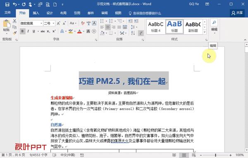This screenshot has height=158, width=248.
Task: Select Align Left
Action: point(102,27)
